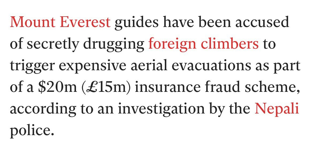Place cursor on the word "fraud"
The height and width of the screenshot is (145, 313).
(221, 88)
